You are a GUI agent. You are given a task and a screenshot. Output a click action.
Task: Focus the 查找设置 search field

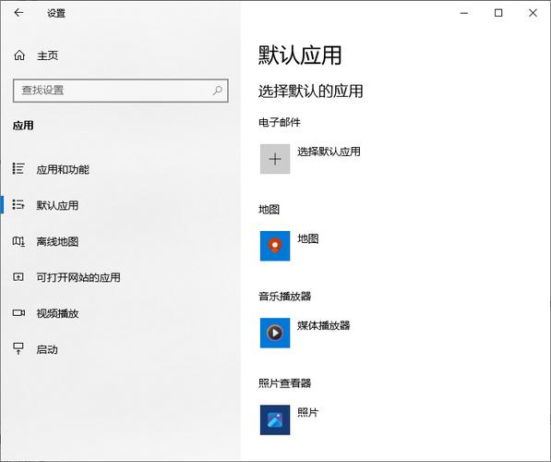pos(121,91)
